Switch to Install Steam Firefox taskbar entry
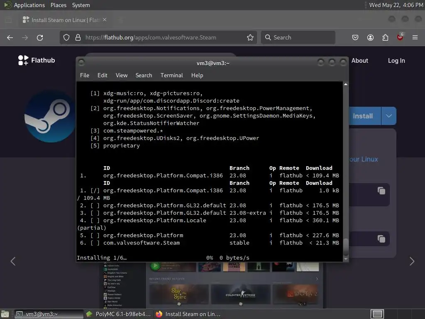 (188, 314)
